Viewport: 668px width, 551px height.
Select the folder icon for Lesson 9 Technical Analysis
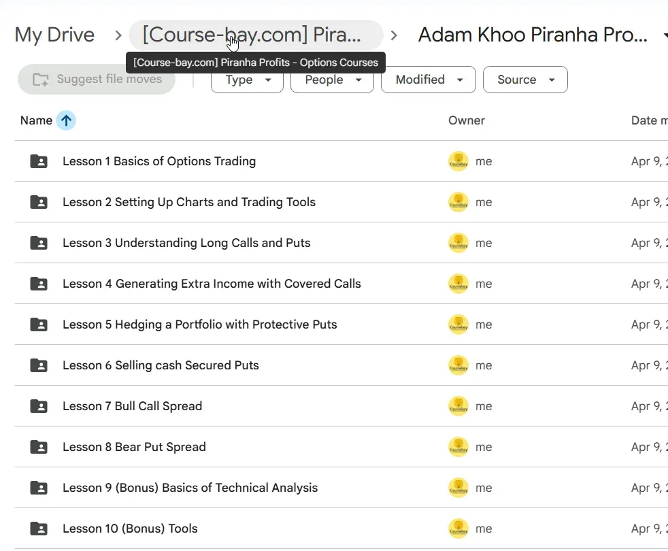click(x=39, y=488)
